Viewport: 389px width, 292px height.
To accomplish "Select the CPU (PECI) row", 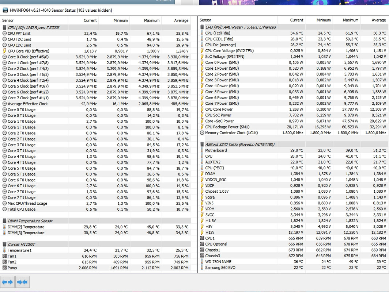I will pyautogui.click(x=293, y=168).
